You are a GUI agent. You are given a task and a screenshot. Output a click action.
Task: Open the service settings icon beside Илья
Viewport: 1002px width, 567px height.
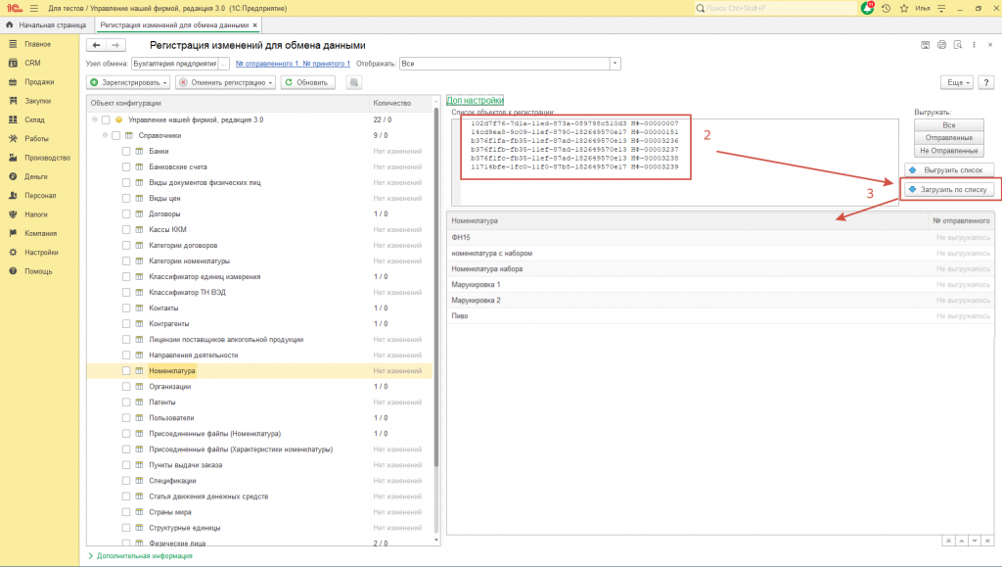[x=941, y=8]
